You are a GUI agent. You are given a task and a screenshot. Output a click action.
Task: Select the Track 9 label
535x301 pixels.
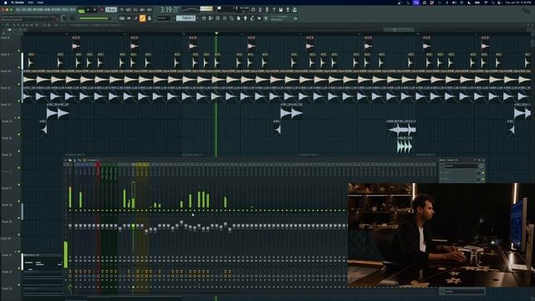tap(5, 54)
